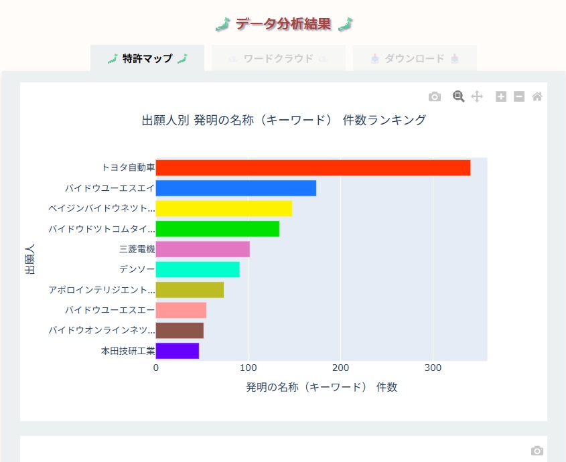Select the Pan arrows tool
566x462 pixels.
point(477,96)
